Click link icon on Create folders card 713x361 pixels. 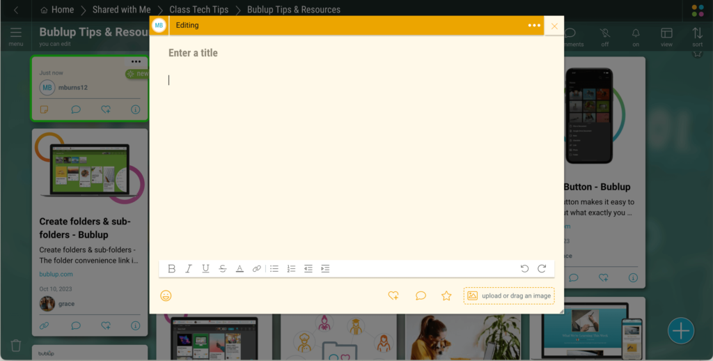pyautogui.click(x=44, y=325)
